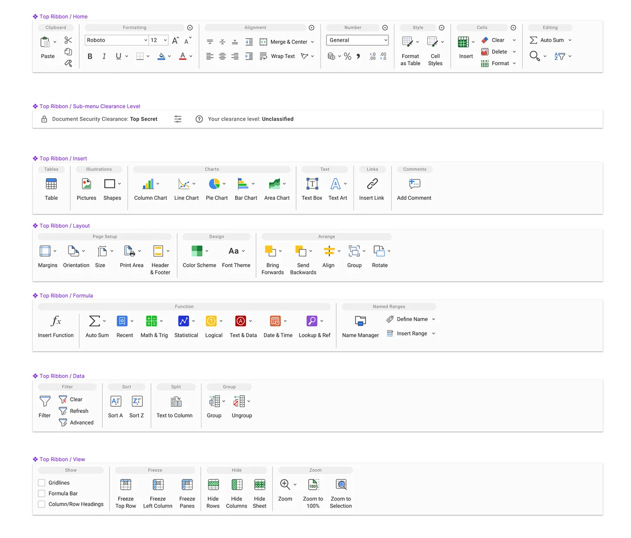Image resolution: width=631 pixels, height=538 pixels.
Task: Click Clear in the Cells group
Action: point(498,40)
